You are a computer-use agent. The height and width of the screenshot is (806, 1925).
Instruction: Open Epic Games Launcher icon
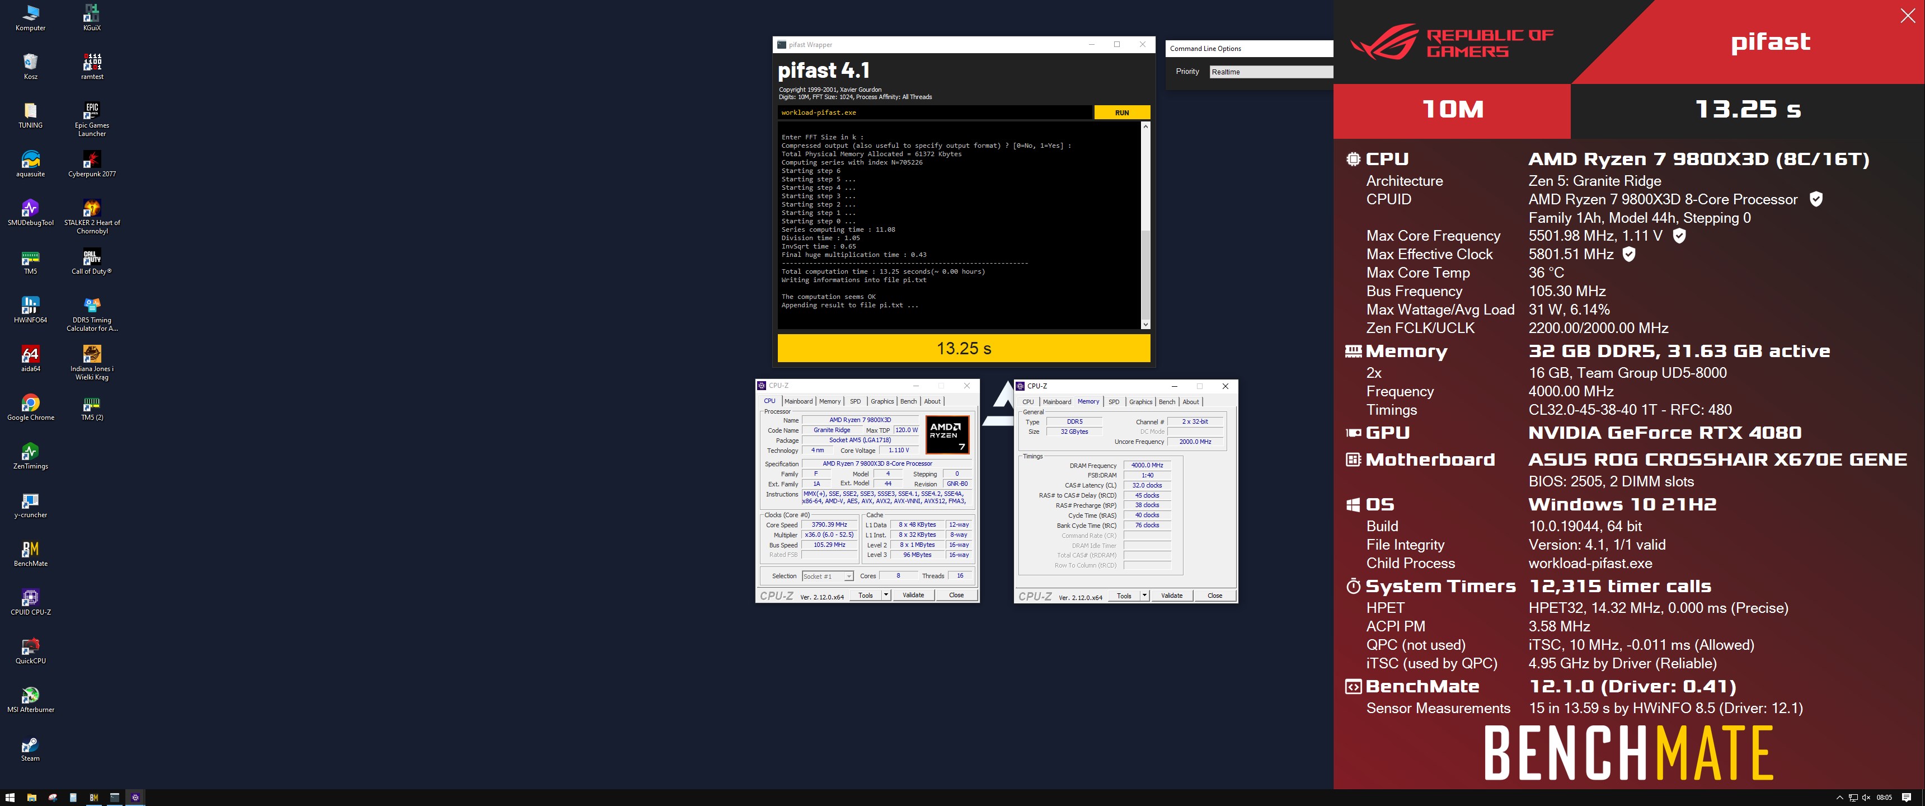91,119
